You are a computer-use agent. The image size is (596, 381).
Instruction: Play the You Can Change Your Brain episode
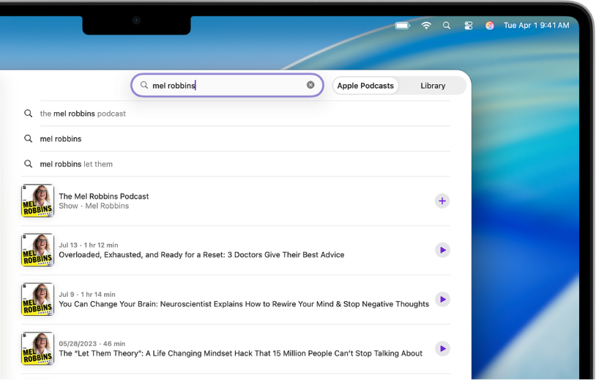point(442,299)
